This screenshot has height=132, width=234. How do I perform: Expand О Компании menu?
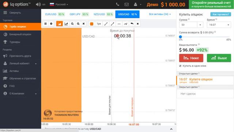click(20, 93)
